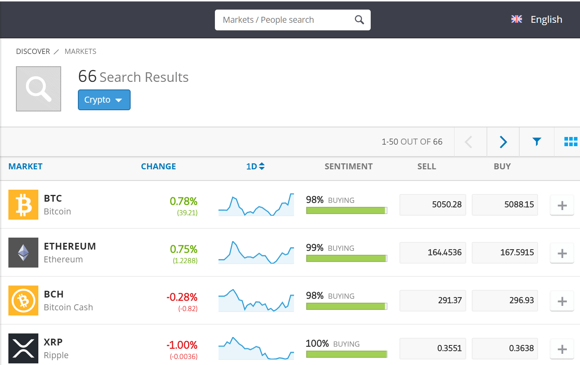Buy BCH at 296.93

click(x=505, y=300)
